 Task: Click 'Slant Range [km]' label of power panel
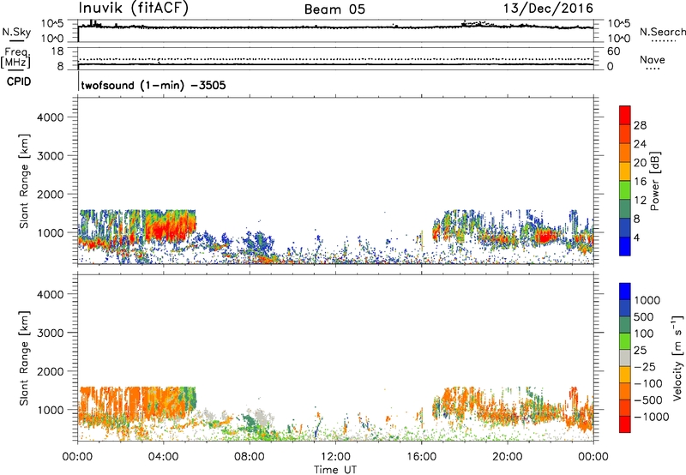[x=24, y=181]
